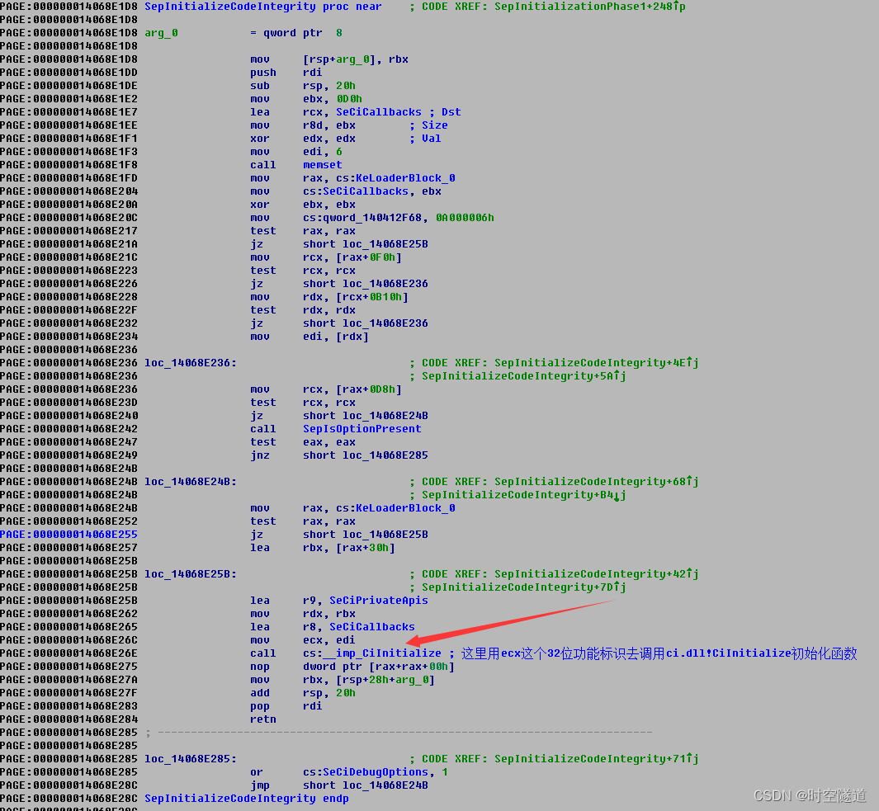Follow jmp short loc_14068E24B target
This screenshot has height=811, width=879.
point(385,785)
